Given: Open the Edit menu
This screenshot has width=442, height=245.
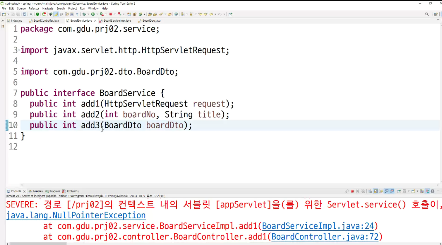Looking at the screenshot, I should pos(11,8).
